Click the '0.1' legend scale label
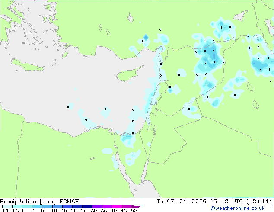 pos(5,210)
